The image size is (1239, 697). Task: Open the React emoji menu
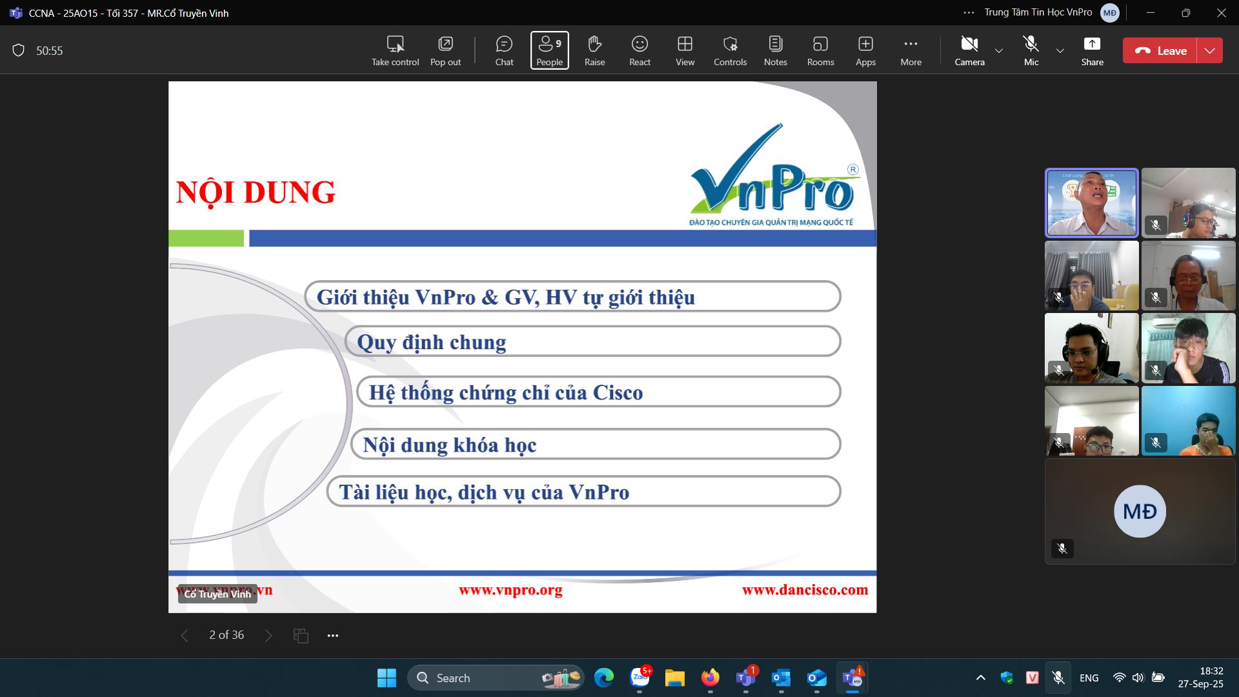coord(640,50)
